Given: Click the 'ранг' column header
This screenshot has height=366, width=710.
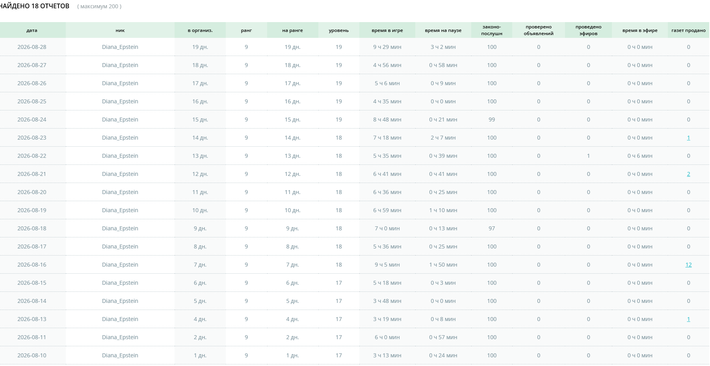Looking at the screenshot, I should point(246,30).
